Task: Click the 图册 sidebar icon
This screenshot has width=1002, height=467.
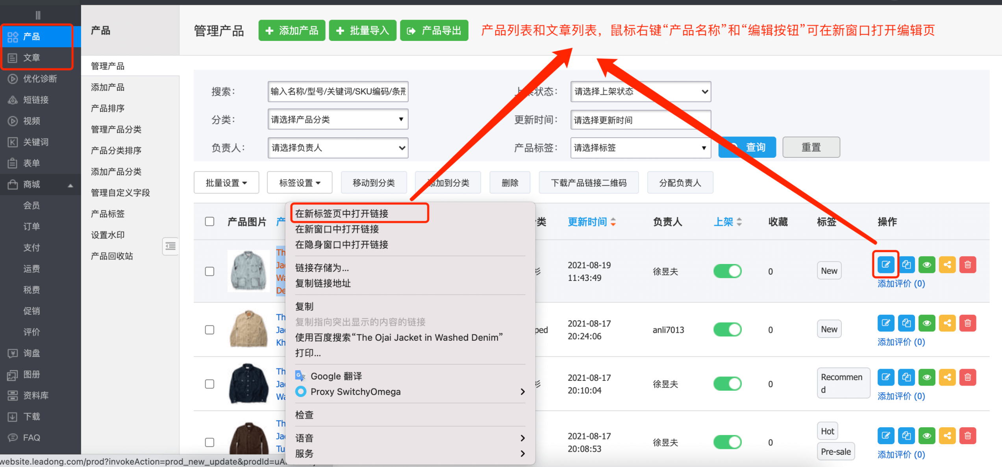Action: click(31, 374)
